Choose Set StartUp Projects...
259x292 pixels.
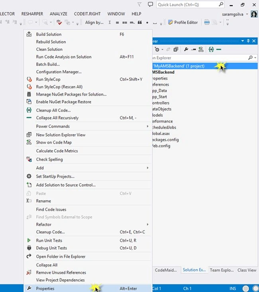pyautogui.click(x=88, y=176)
